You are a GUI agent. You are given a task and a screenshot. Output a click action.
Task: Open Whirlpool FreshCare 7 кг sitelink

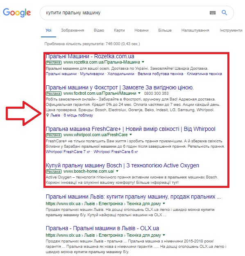(68, 152)
